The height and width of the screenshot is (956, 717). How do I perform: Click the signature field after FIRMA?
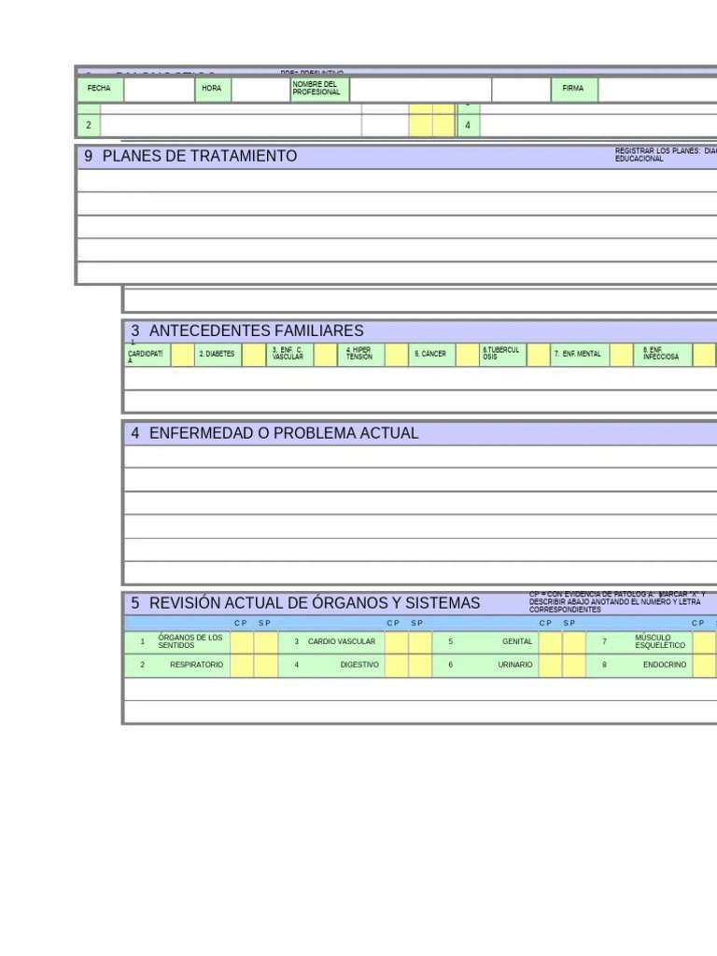658,90
